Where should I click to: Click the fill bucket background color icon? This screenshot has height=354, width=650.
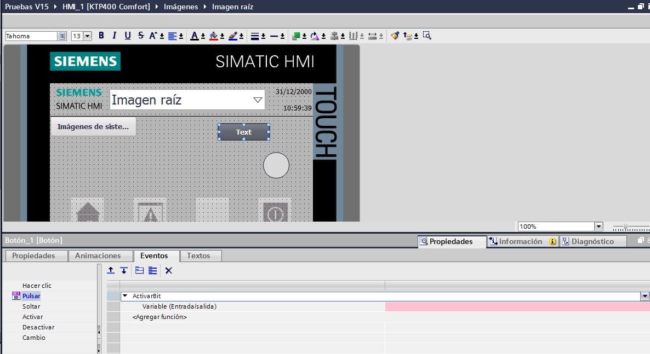pos(214,36)
